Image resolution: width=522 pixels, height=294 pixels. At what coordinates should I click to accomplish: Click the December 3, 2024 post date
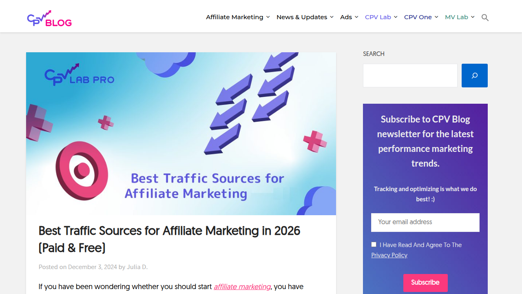point(92,267)
